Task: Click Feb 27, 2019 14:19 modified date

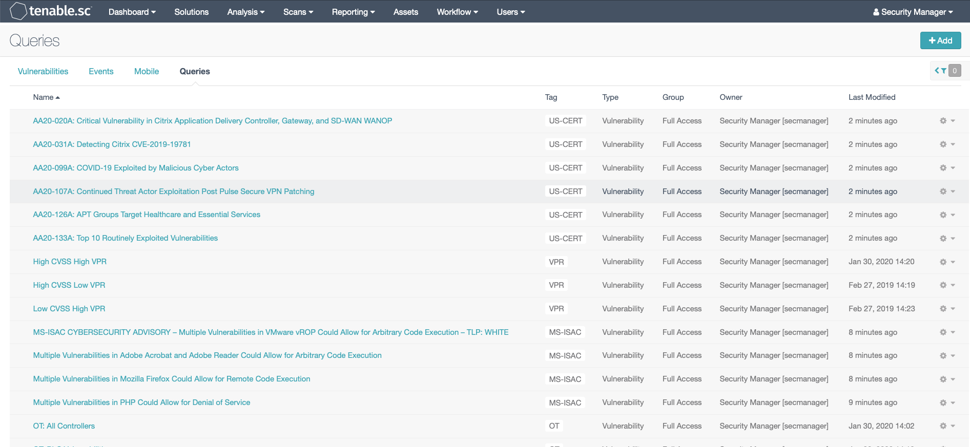Action: coord(881,285)
